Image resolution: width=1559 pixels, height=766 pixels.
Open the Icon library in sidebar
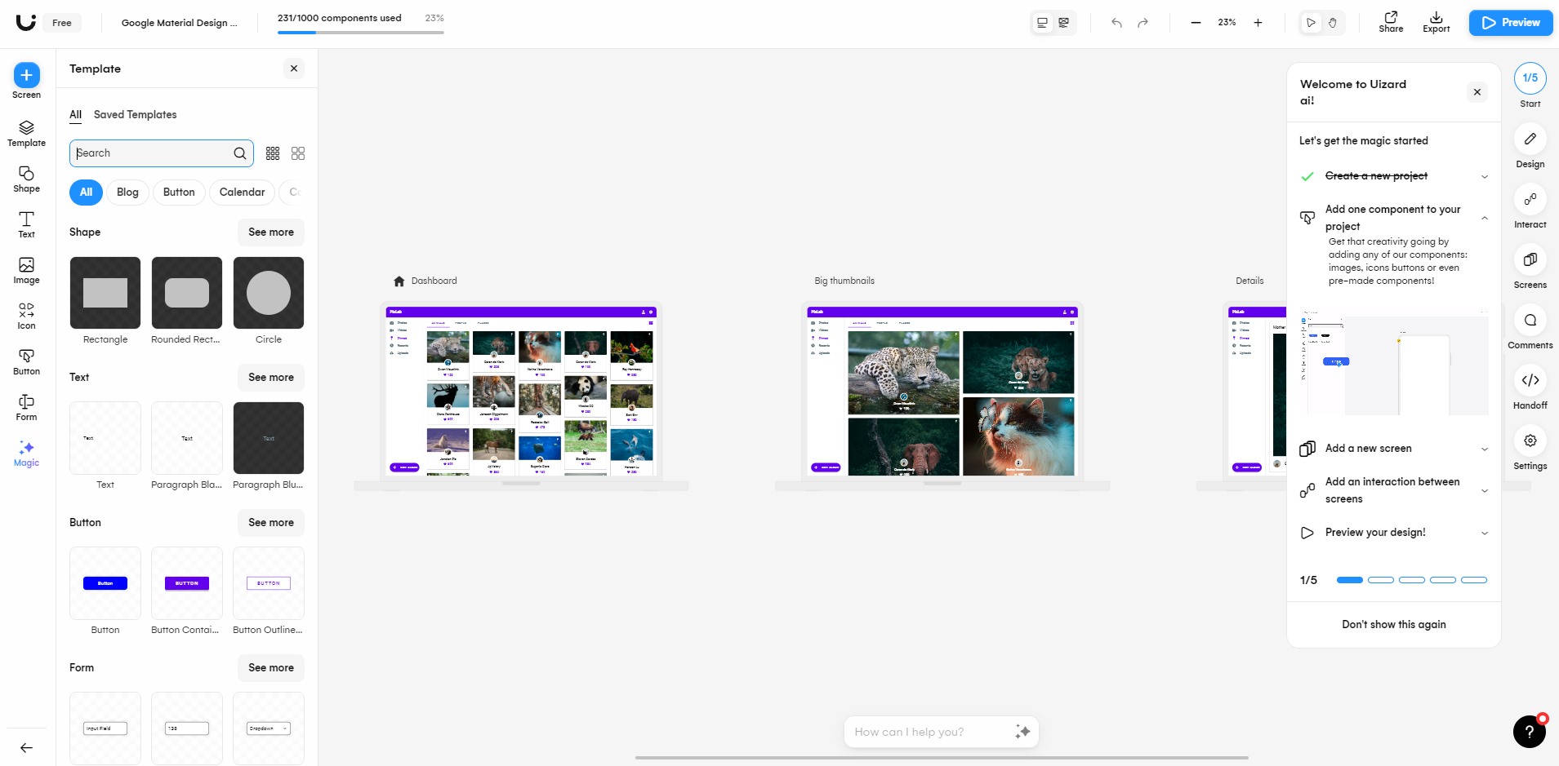[x=26, y=317]
